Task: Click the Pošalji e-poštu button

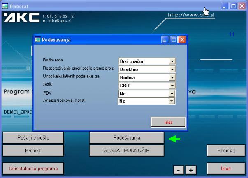Action: 33,138
